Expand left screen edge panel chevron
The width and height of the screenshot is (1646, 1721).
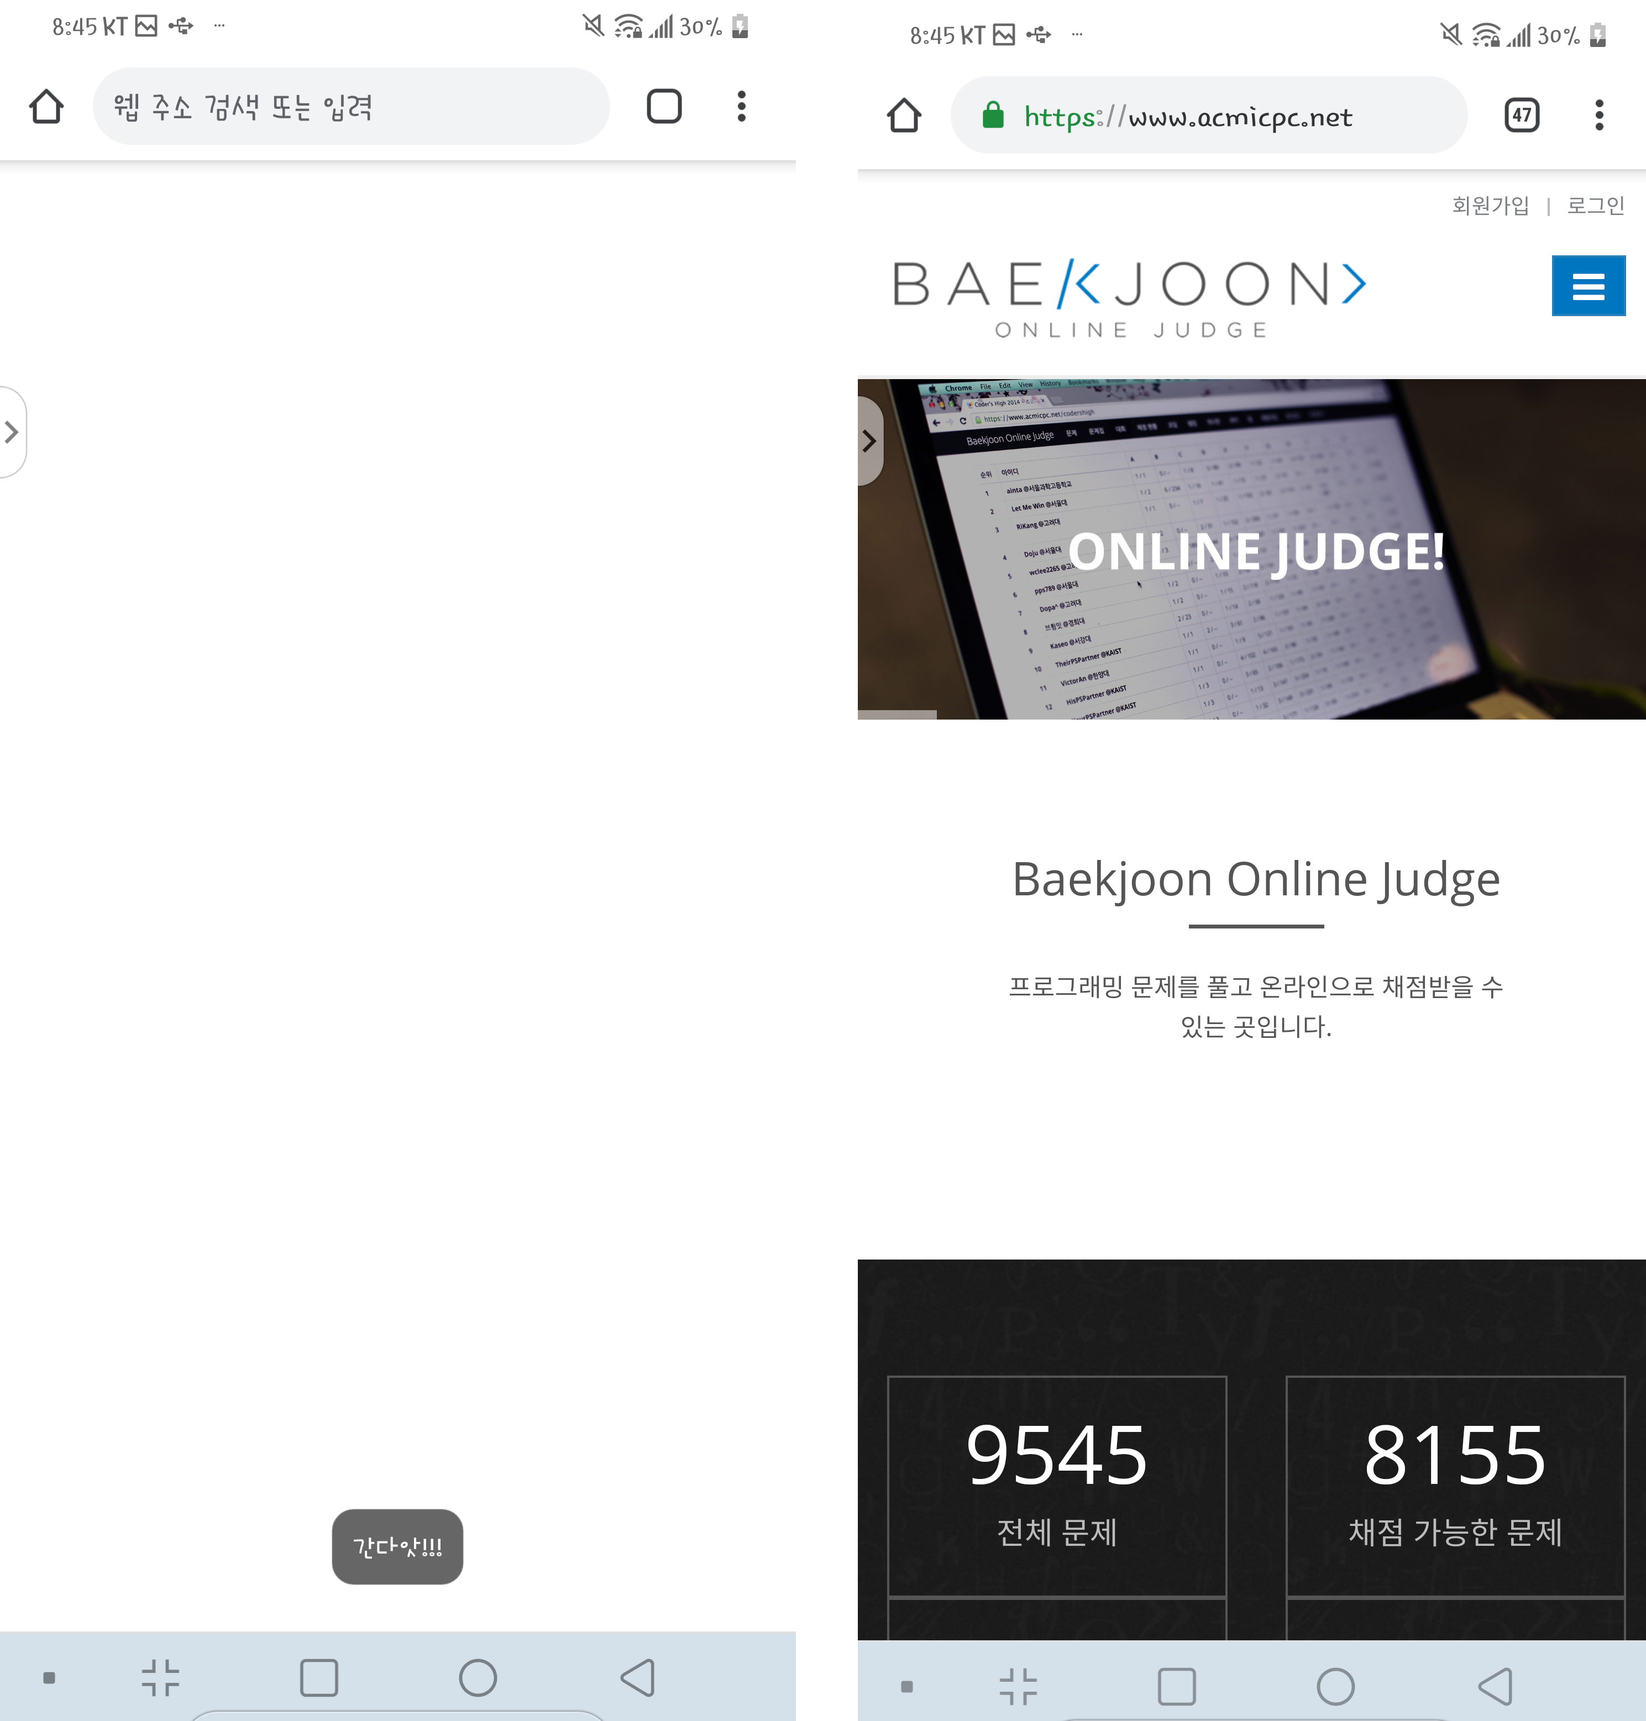12,432
